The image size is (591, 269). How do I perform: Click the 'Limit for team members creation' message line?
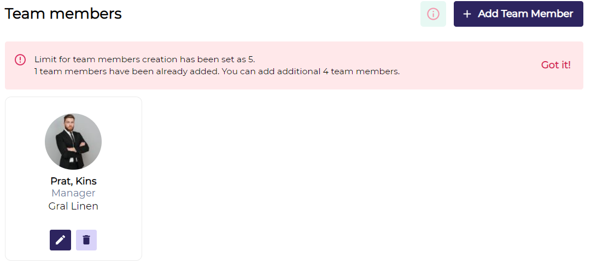click(145, 59)
